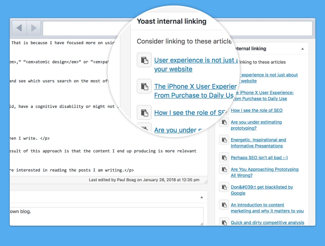Open 'Quick and dirty competitive analysis' link
Screen dimensions: 325x246
267,222
